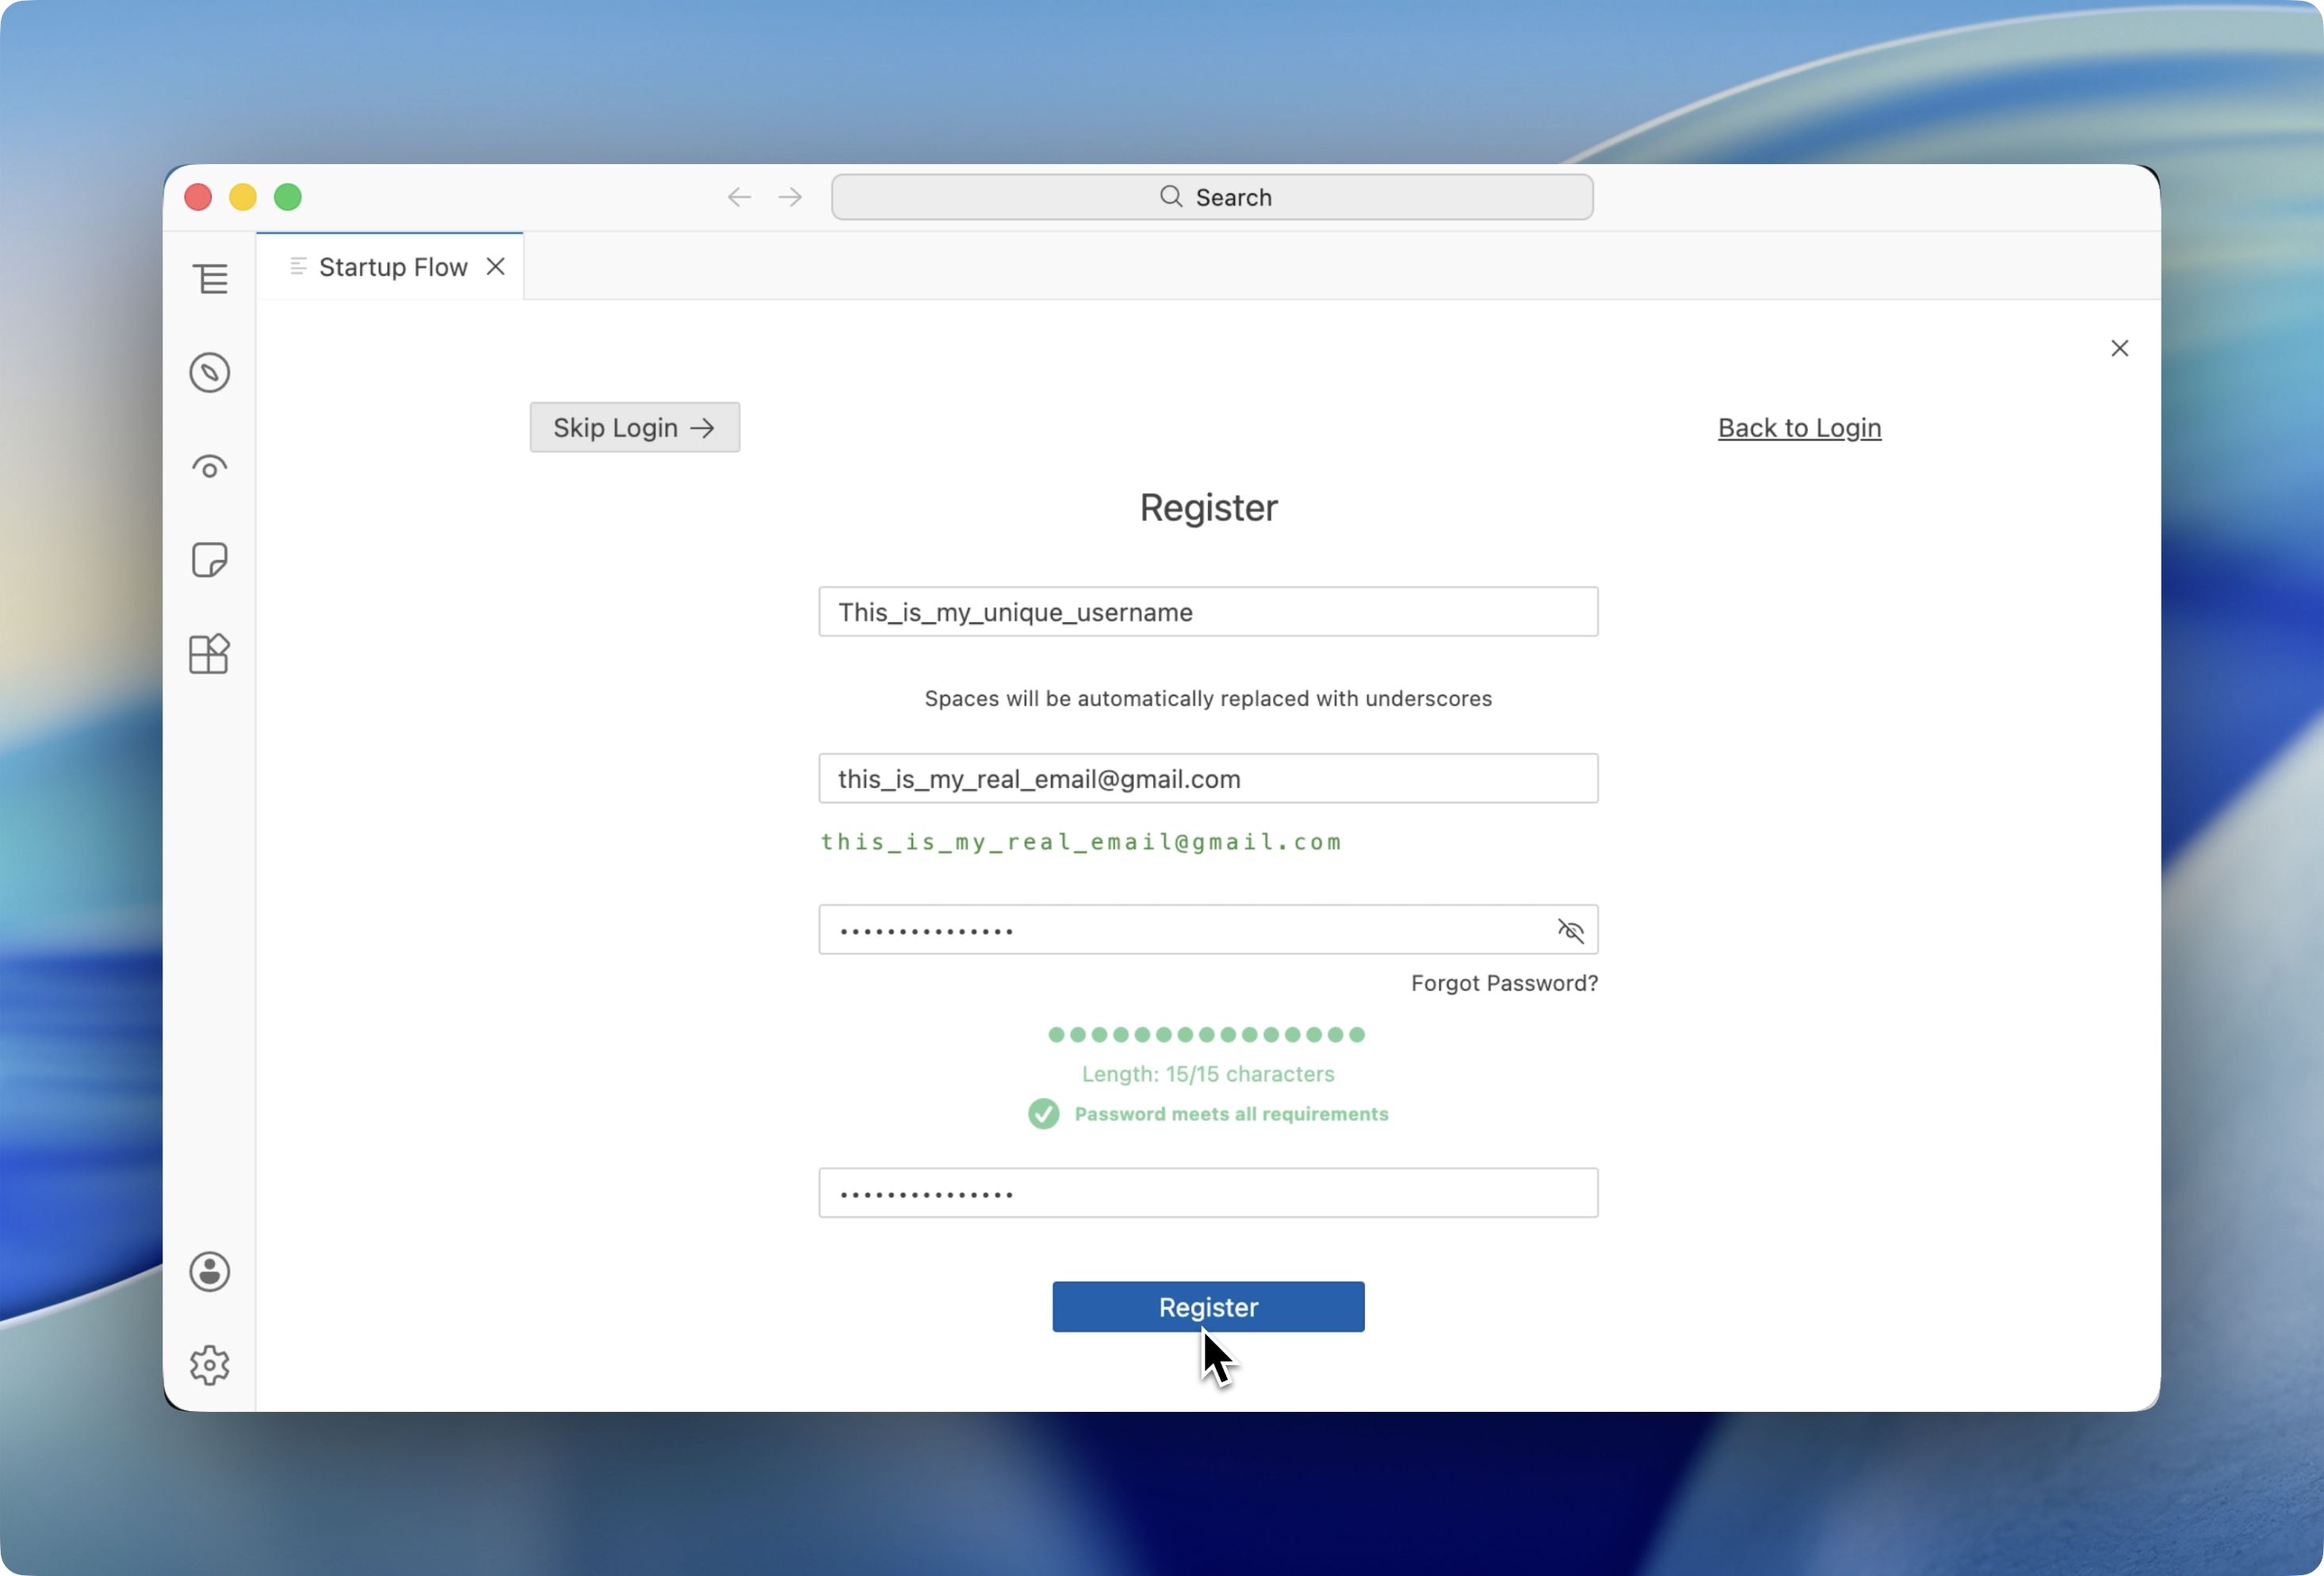The width and height of the screenshot is (2324, 1576).
Task: Select the compass explore icon in sidebar
Action: (210, 372)
